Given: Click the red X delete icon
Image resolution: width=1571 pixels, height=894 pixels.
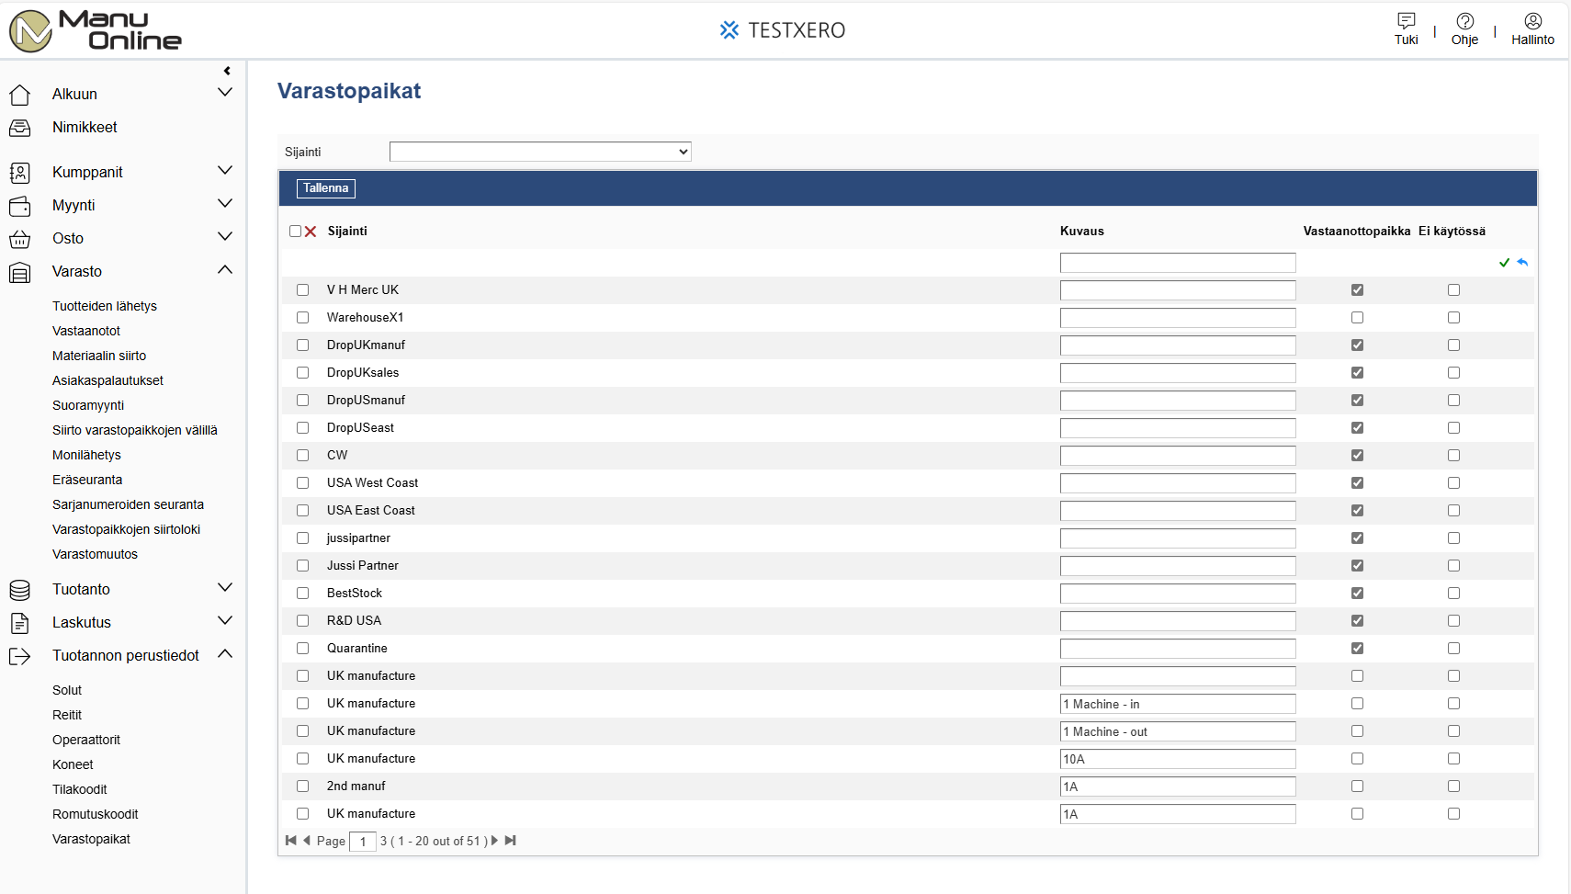Looking at the screenshot, I should [x=311, y=232].
